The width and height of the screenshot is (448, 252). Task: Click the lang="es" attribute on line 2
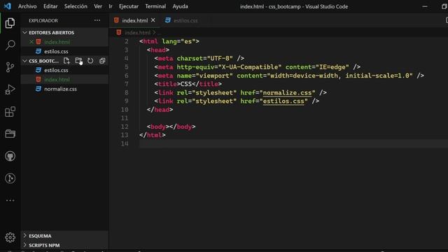tap(178, 41)
